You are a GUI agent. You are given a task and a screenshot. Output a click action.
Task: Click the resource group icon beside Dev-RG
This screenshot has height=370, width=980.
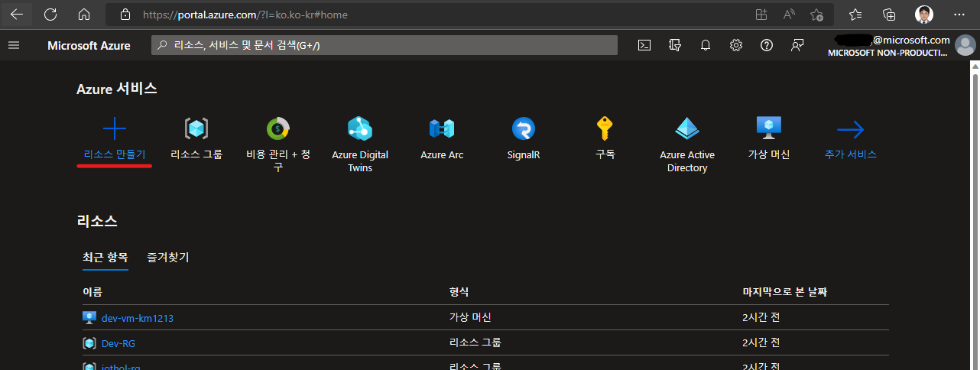pyautogui.click(x=89, y=343)
